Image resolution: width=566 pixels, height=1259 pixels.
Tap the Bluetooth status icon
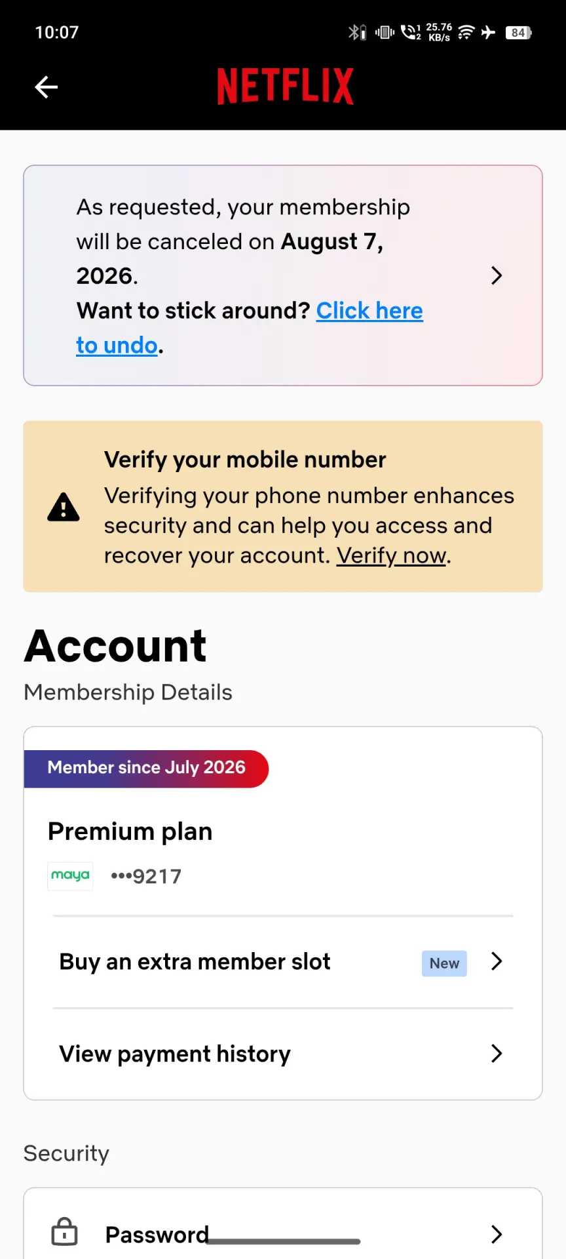pyautogui.click(x=357, y=32)
